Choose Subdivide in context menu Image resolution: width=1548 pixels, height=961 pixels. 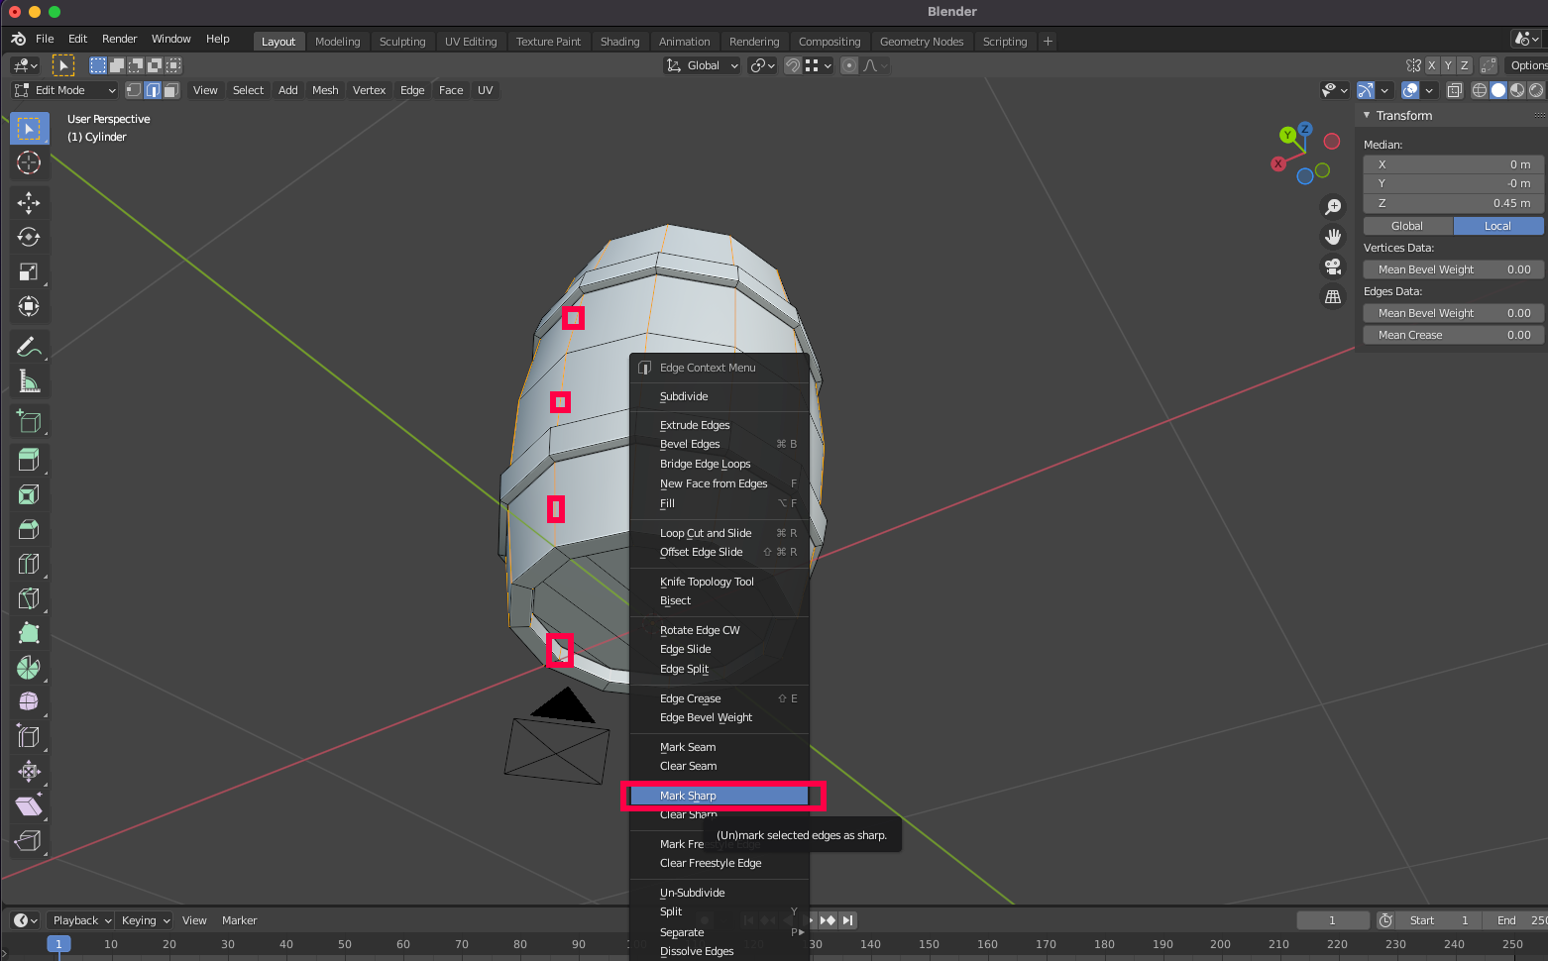[x=719, y=396]
